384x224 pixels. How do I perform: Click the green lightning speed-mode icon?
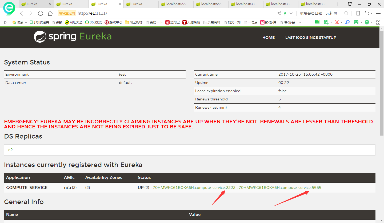[x=285, y=13]
